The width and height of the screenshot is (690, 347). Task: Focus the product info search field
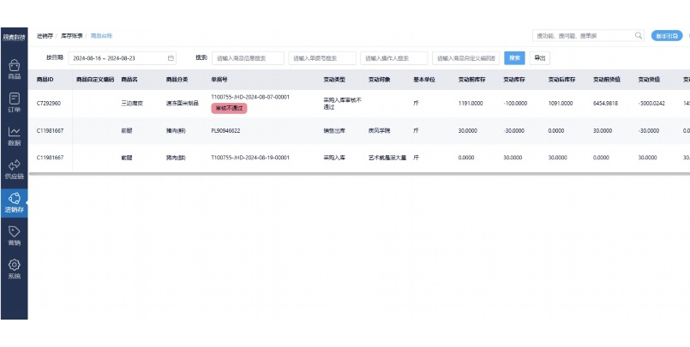[248, 58]
